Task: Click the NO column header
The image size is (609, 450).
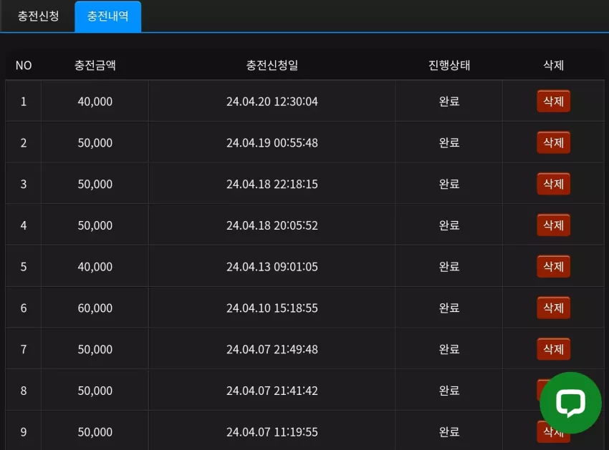Action: coord(24,65)
